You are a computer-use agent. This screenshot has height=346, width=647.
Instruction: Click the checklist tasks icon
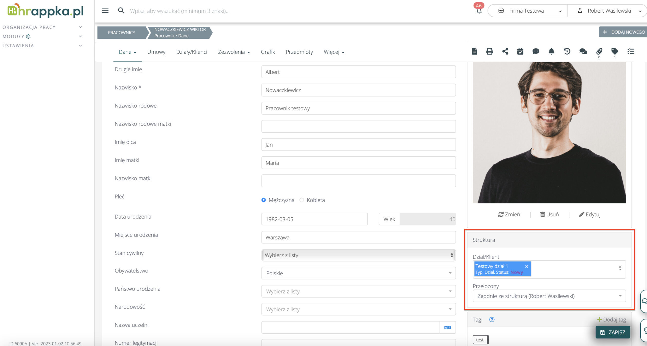(x=631, y=52)
